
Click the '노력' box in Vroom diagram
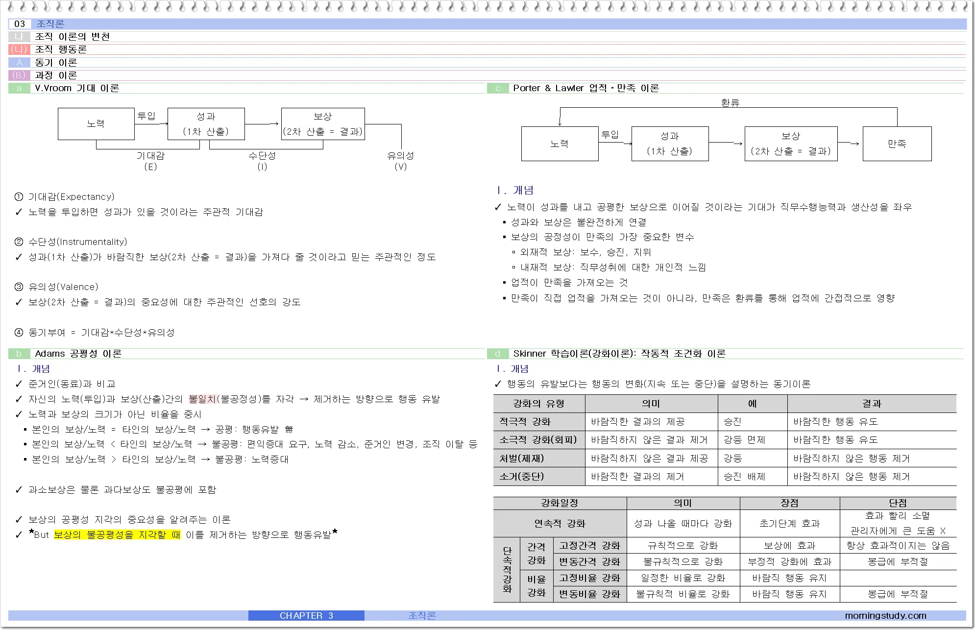click(x=96, y=124)
